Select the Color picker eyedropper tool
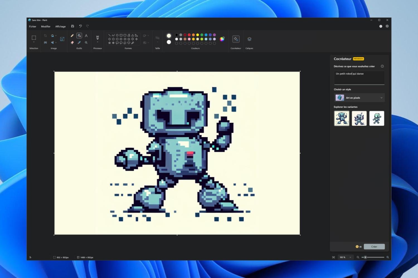 (79, 43)
